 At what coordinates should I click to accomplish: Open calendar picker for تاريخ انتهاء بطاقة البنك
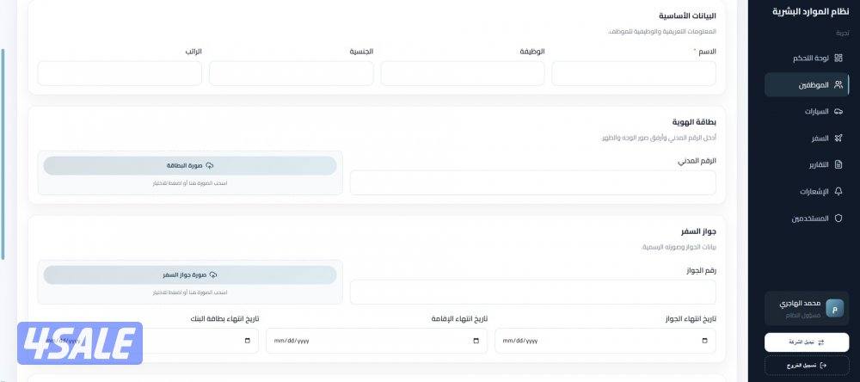[x=248, y=341]
